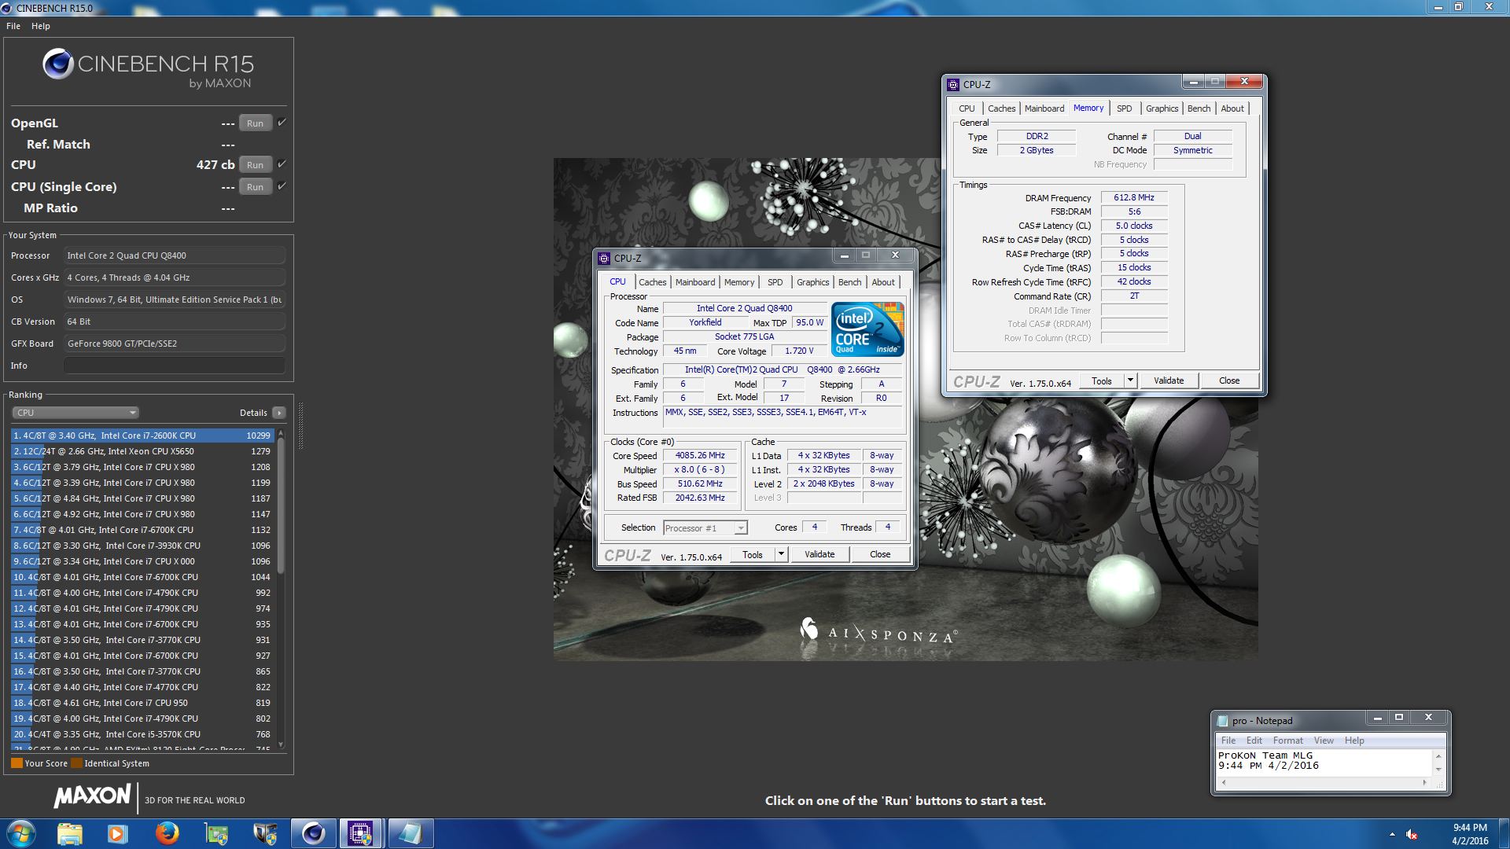Switch to Graphics tab in CPU-Z memory window

pos(1162,108)
